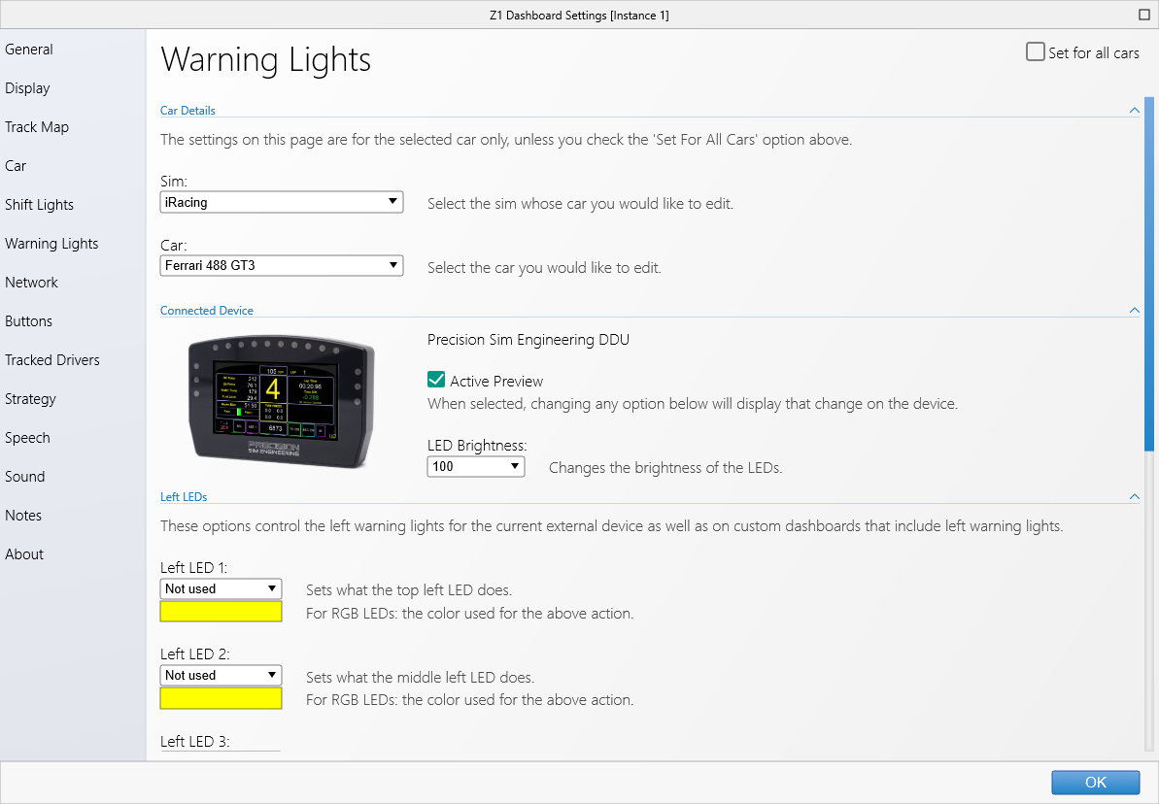The width and height of the screenshot is (1159, 804).
Task: Click the Car Details section header
Action: point(187,110)
